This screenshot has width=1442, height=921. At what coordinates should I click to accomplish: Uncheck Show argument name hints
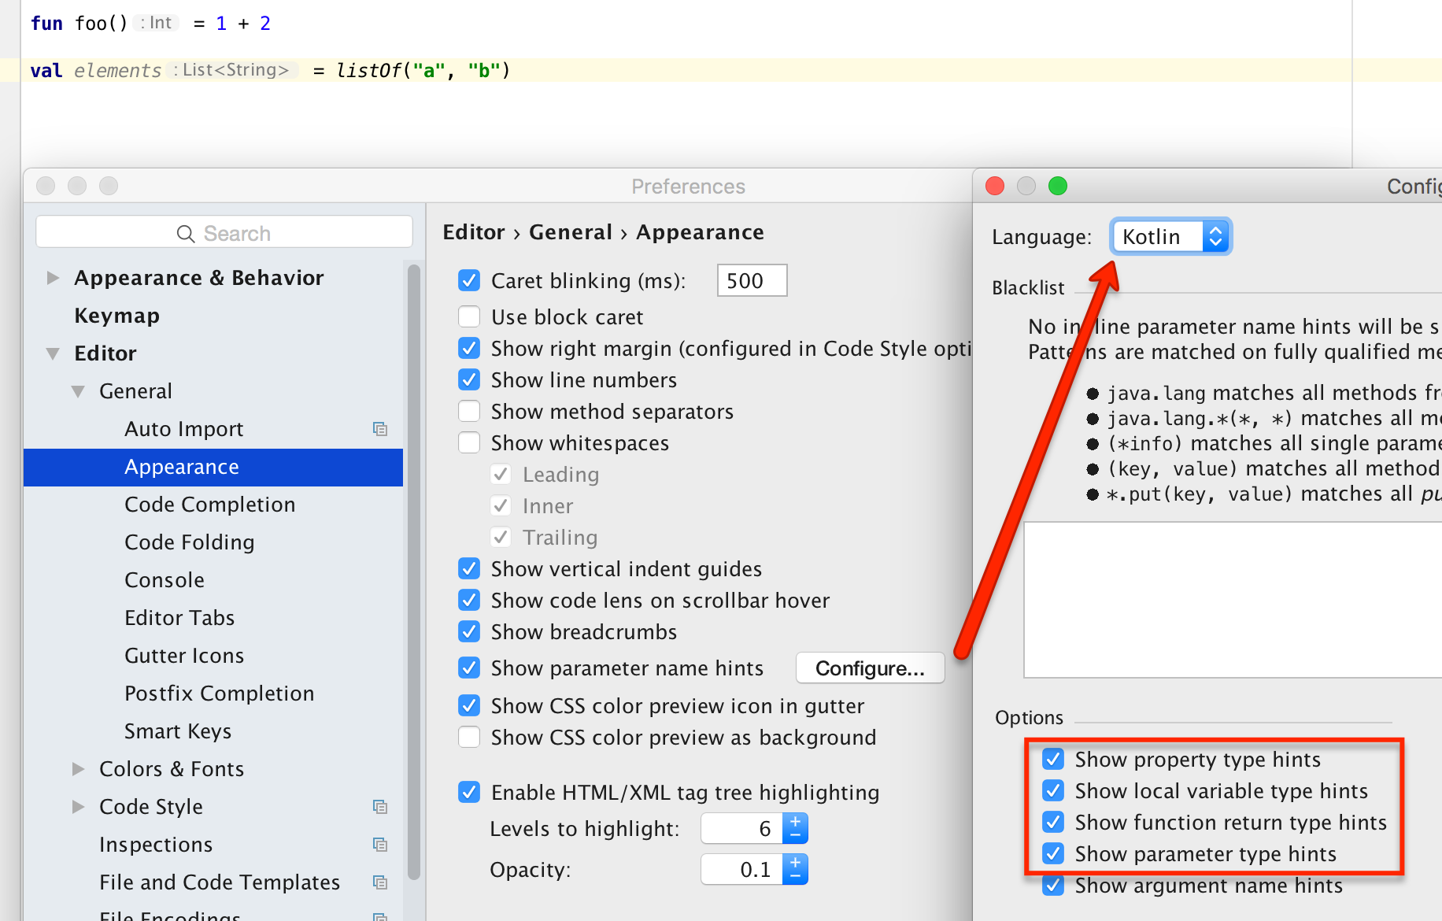click(1053, 885)
